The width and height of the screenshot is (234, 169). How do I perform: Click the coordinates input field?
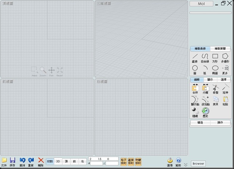(104, 159)
